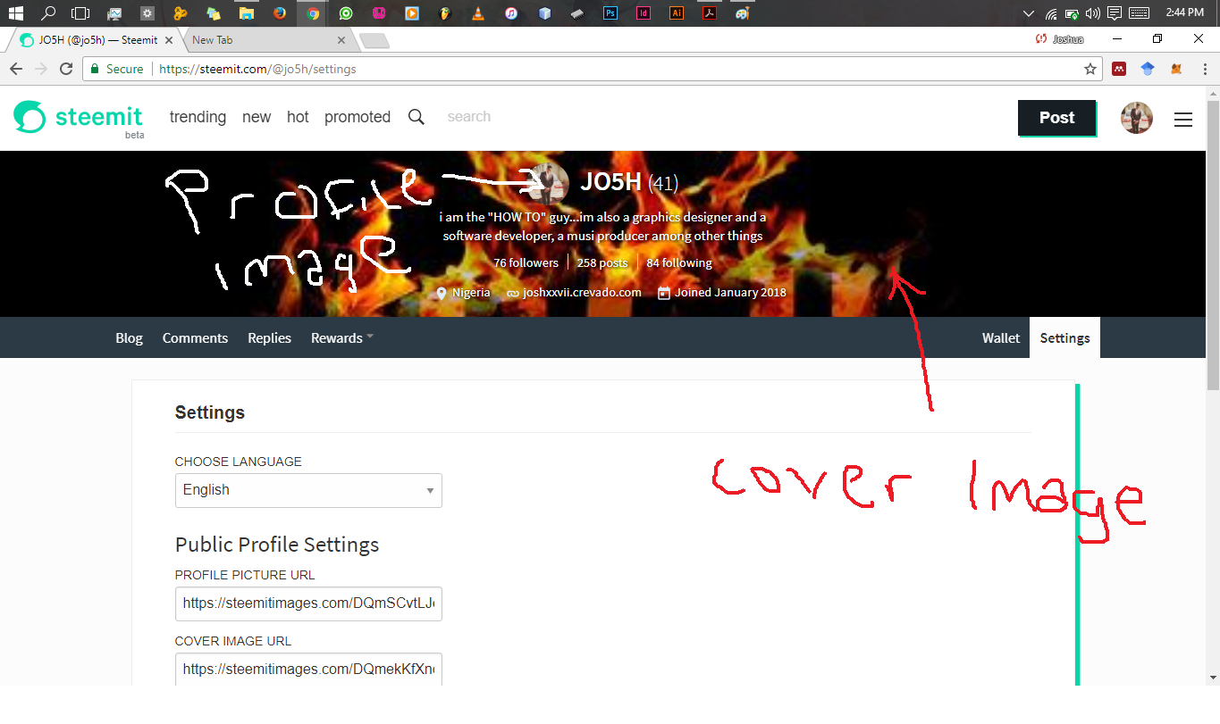Open new tab button

(374, 41)
